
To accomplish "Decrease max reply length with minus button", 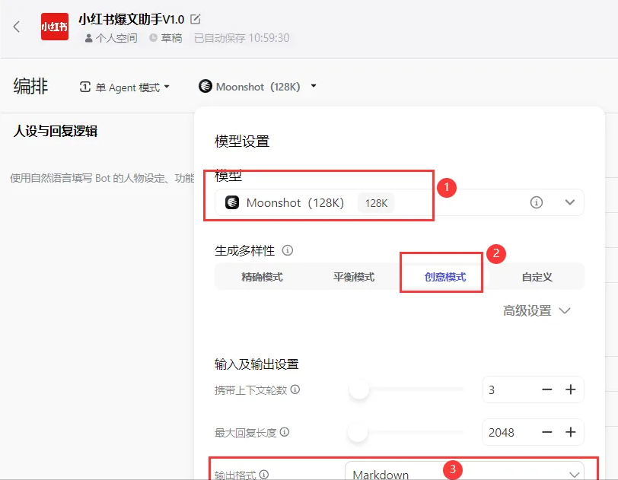I will 546,432.
